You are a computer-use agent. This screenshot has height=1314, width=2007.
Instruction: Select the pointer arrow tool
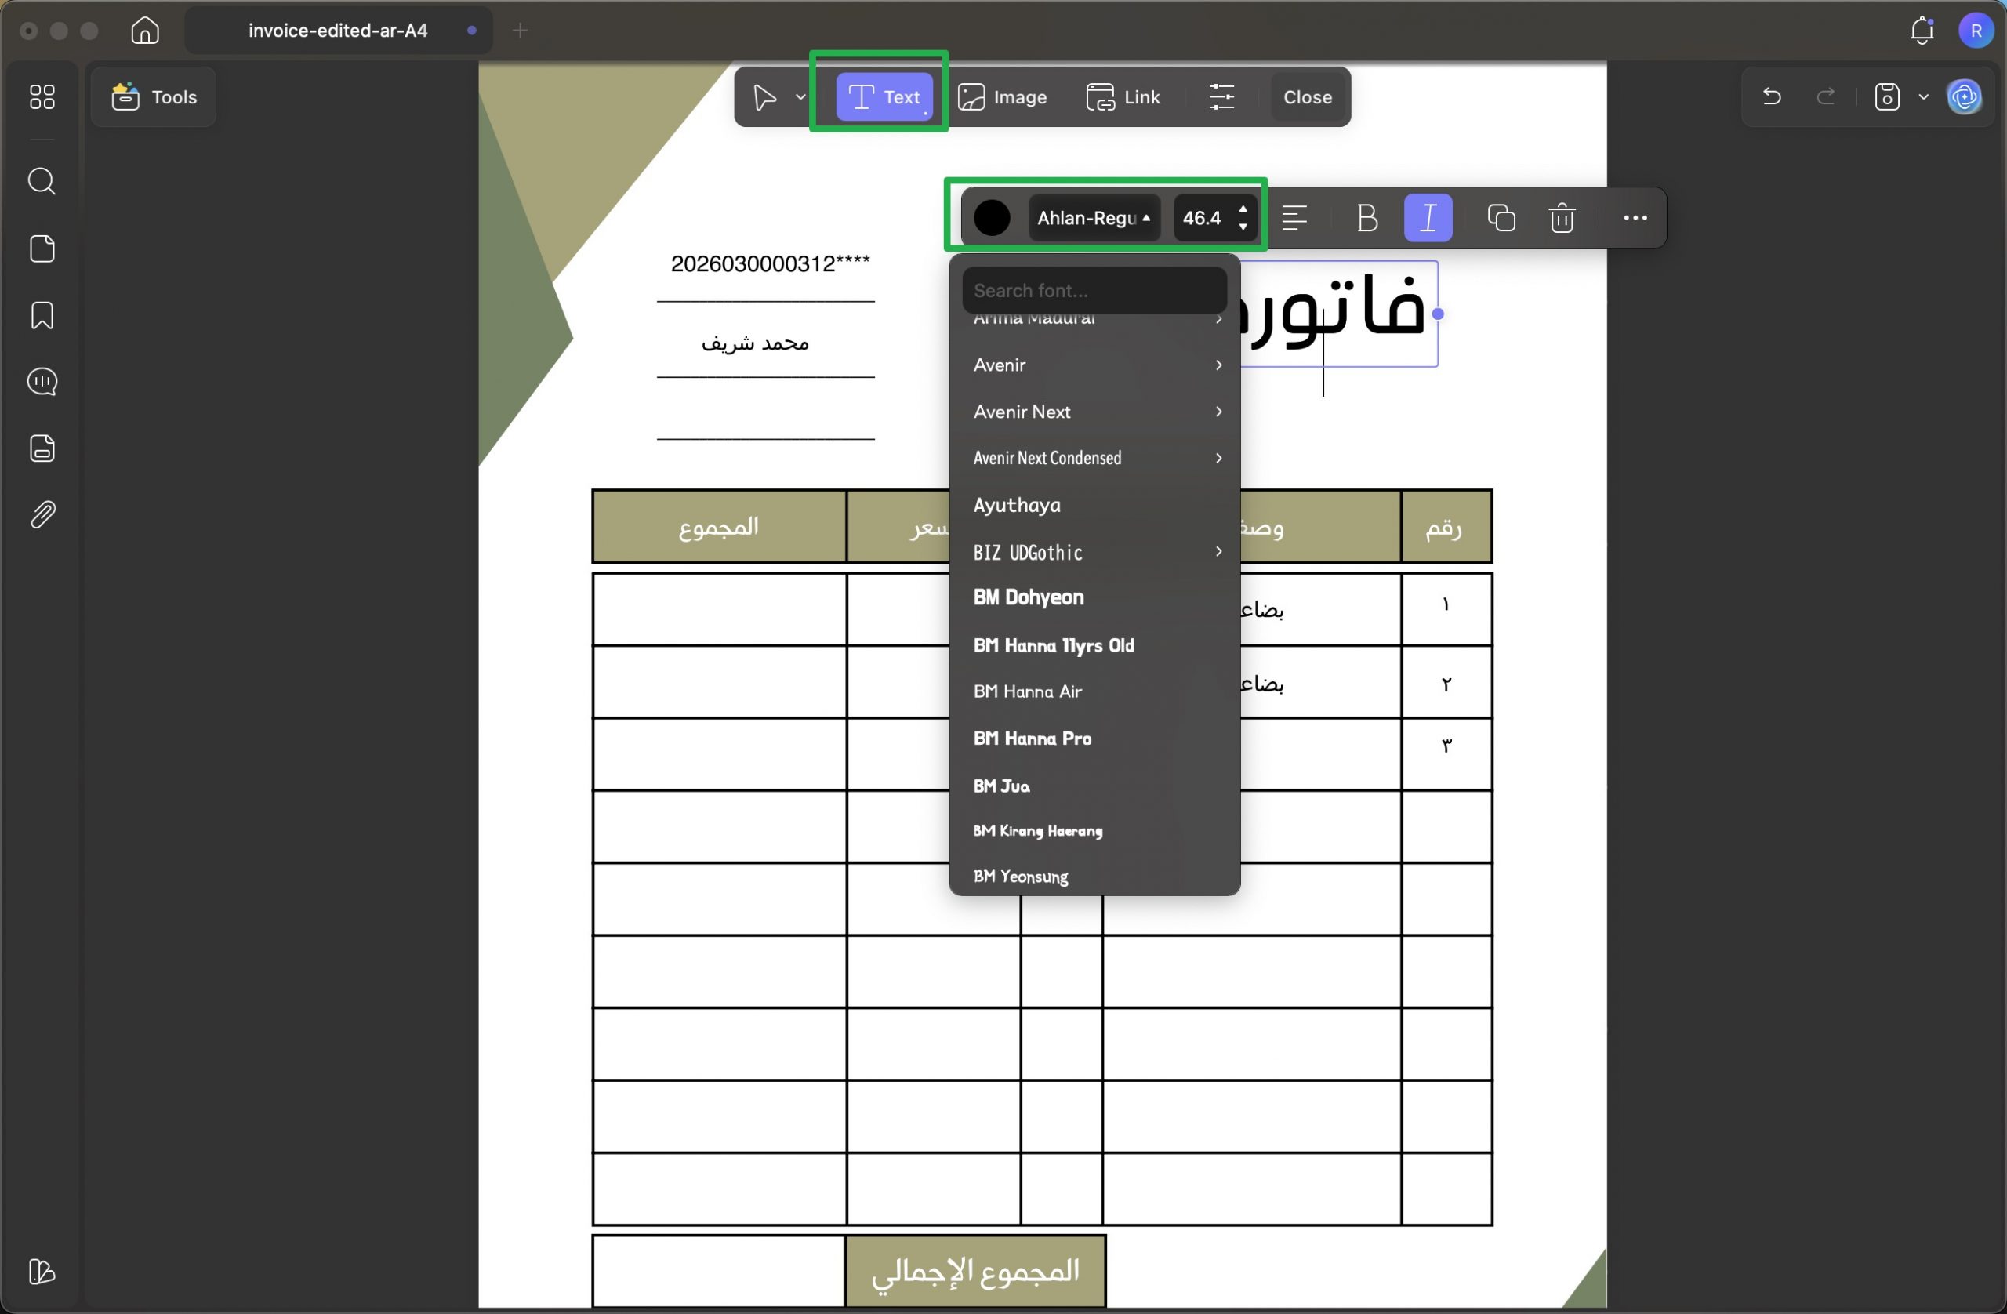(764, 97)
